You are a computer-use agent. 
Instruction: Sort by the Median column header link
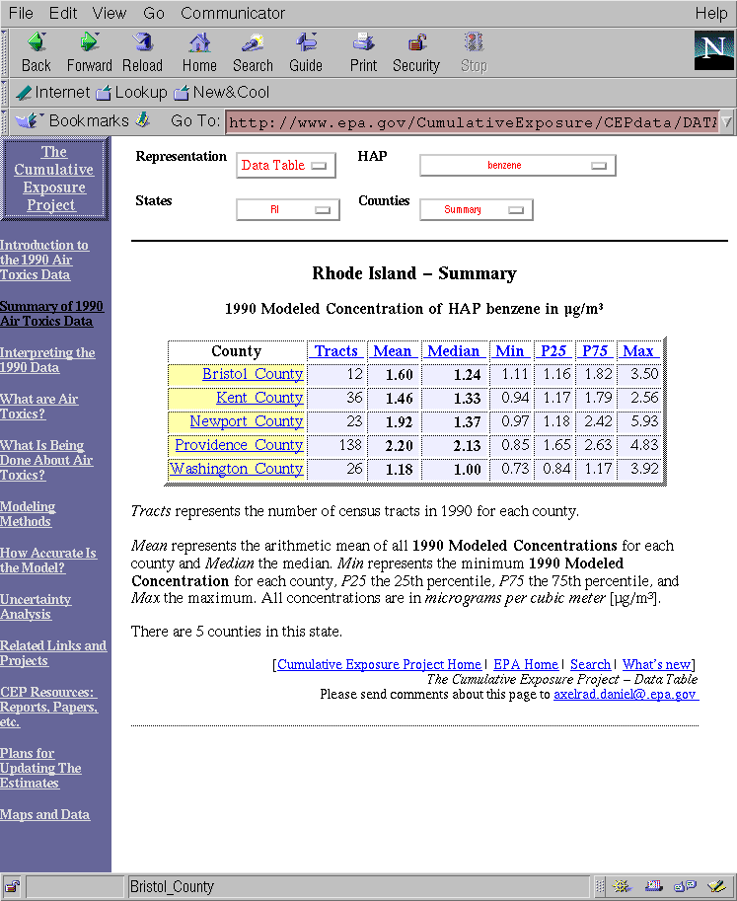(x=453, y=351)
